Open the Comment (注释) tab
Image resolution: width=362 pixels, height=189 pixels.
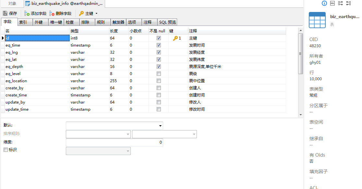coord(149,22)
